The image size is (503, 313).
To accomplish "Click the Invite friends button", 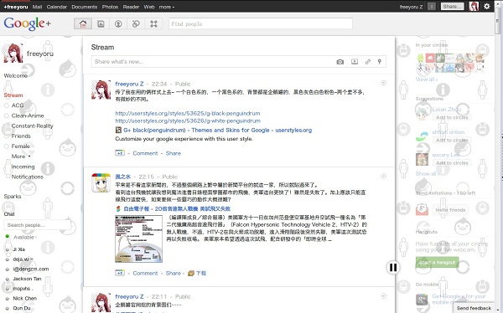I will point(450,210).
